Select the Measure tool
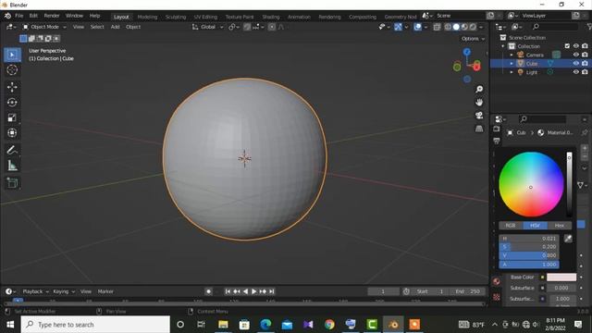 12,166
